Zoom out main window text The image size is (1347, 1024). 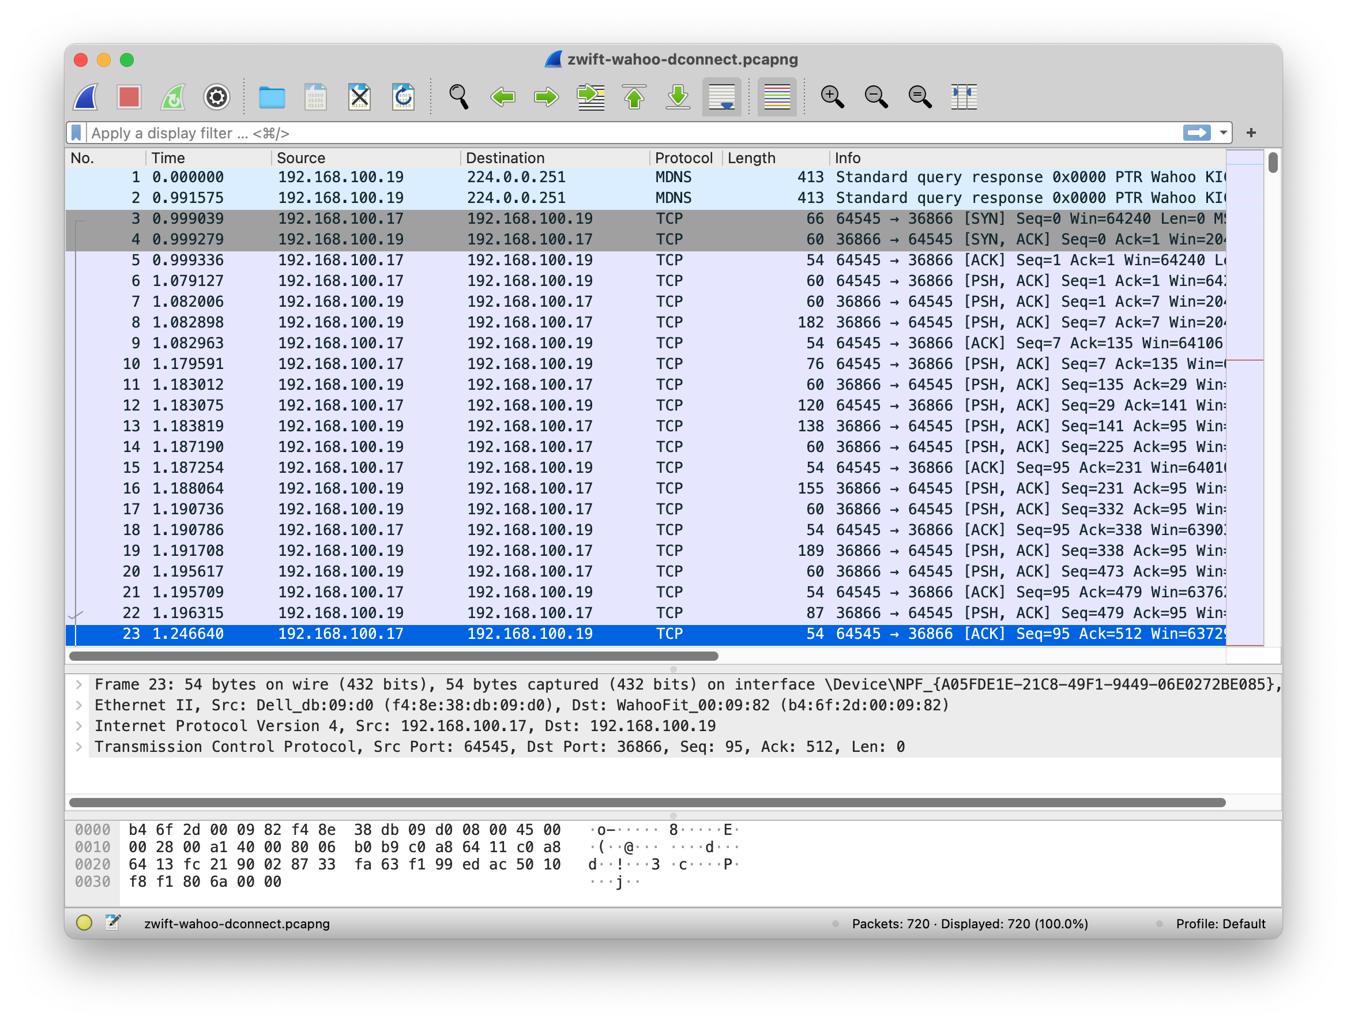click(876, 97)
